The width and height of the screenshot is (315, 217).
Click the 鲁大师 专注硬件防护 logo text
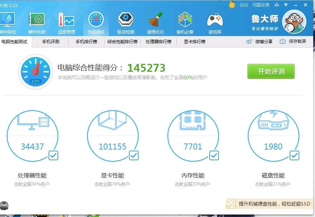265,22
